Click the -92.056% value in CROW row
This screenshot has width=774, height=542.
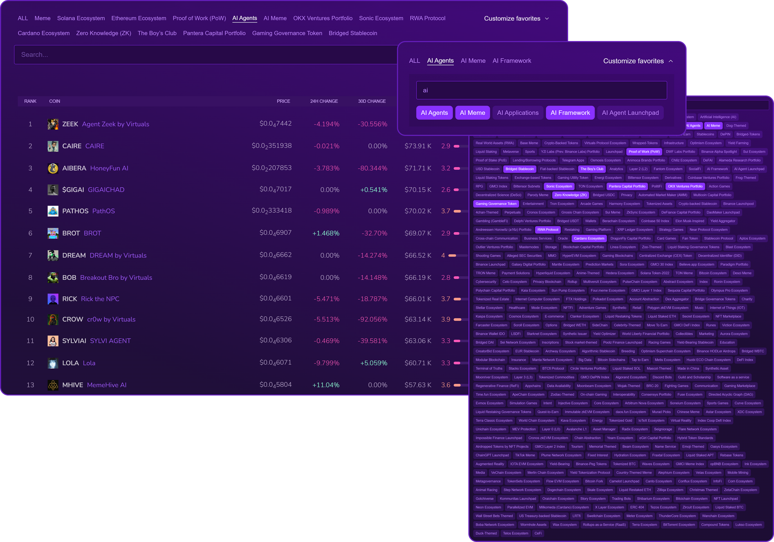point(373,320)
